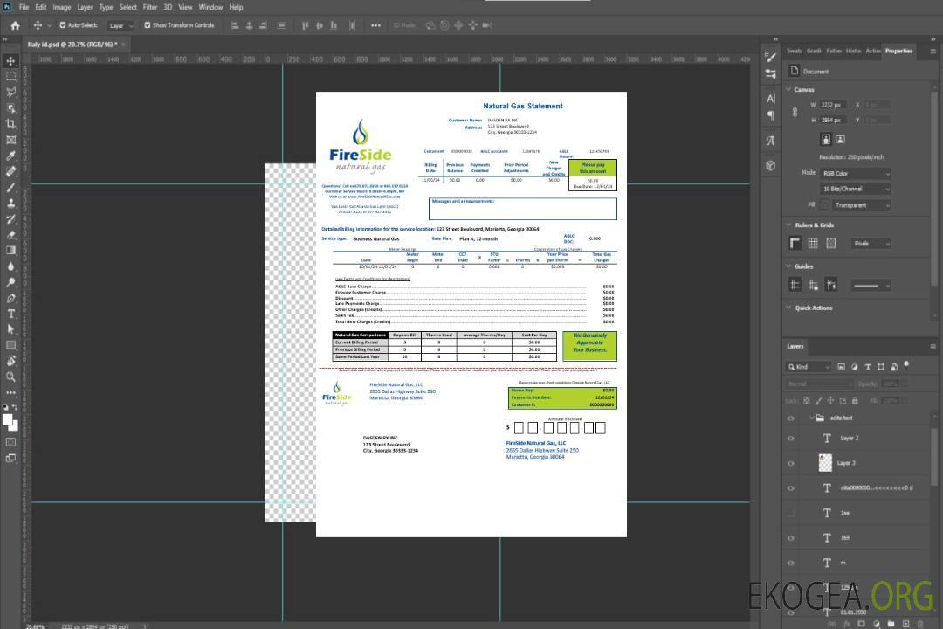
Task: Toggle Show Transform Controls checkbox
Action: pyautogui.click(x=148, y=25)
